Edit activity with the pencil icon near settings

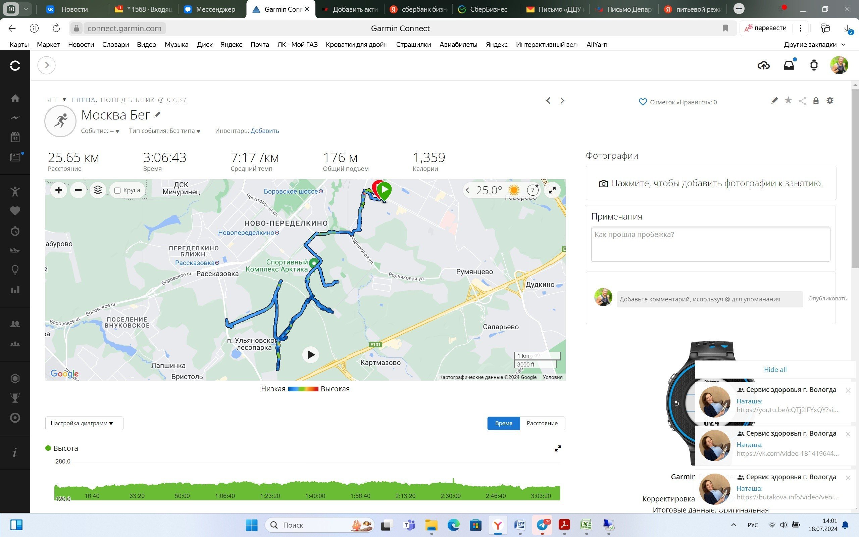774,101
